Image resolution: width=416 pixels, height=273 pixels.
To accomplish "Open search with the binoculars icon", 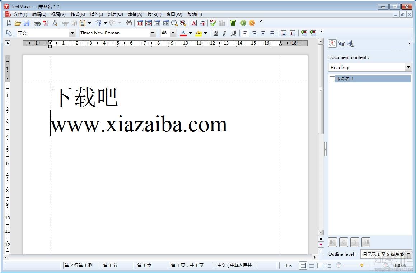I will click(129, 23).
